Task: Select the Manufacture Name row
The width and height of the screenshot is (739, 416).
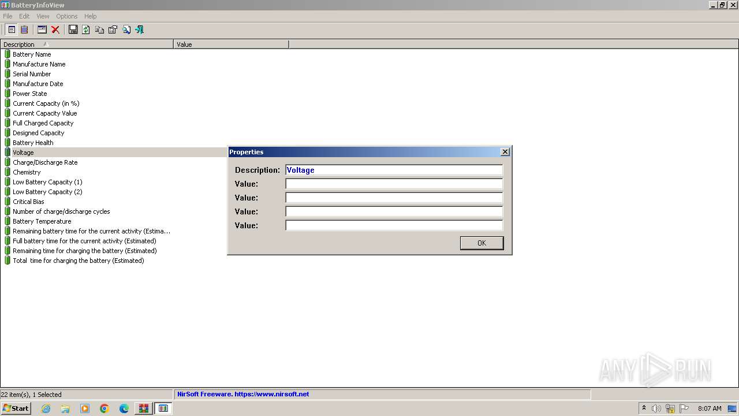Action: tap(39, 64)
